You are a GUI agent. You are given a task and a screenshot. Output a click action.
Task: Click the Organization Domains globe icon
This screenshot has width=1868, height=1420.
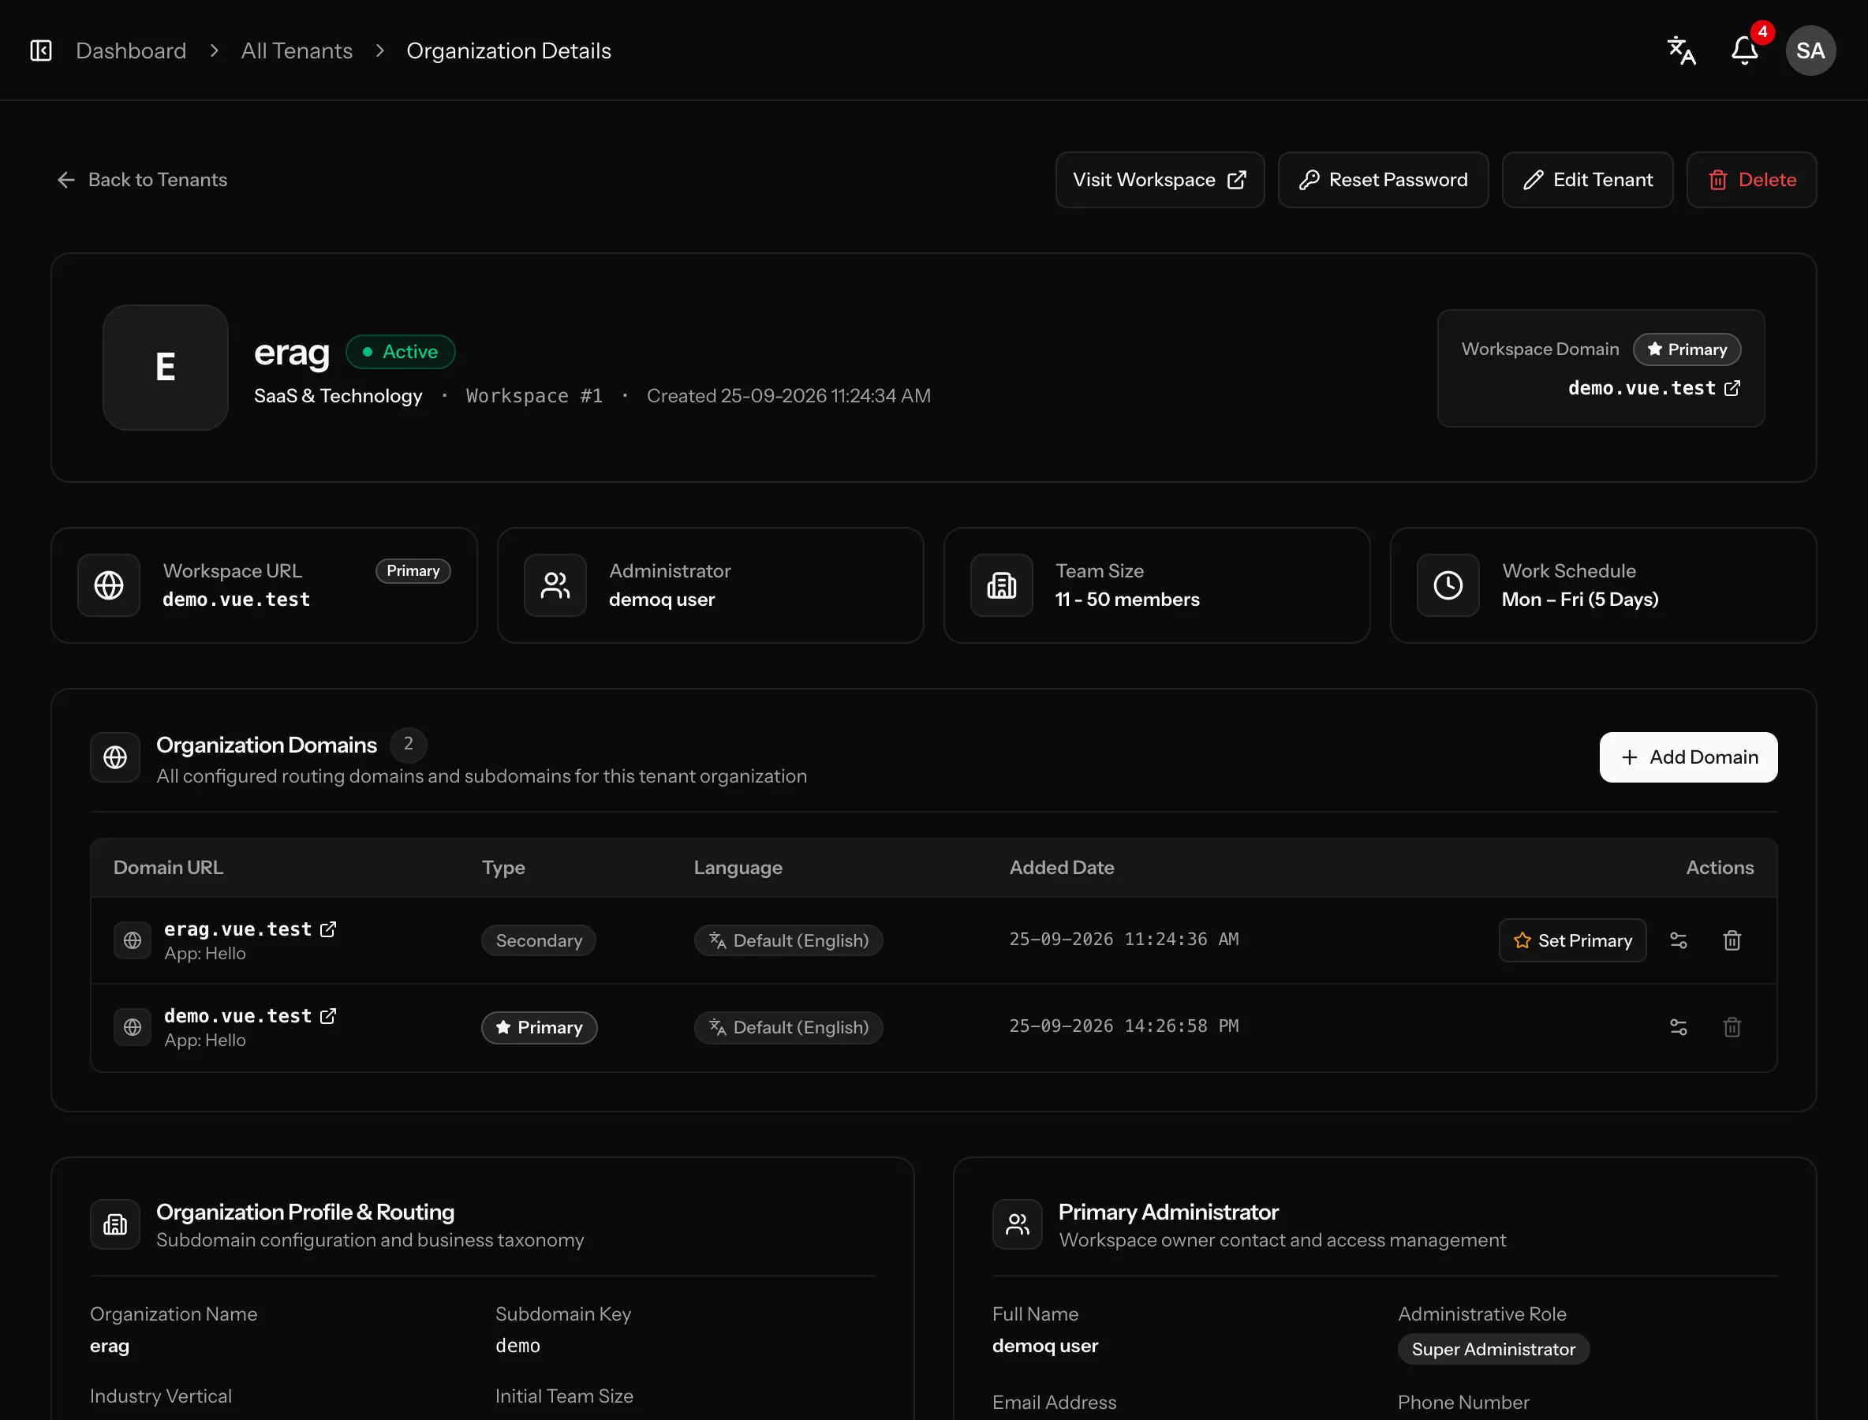point(115,757)
